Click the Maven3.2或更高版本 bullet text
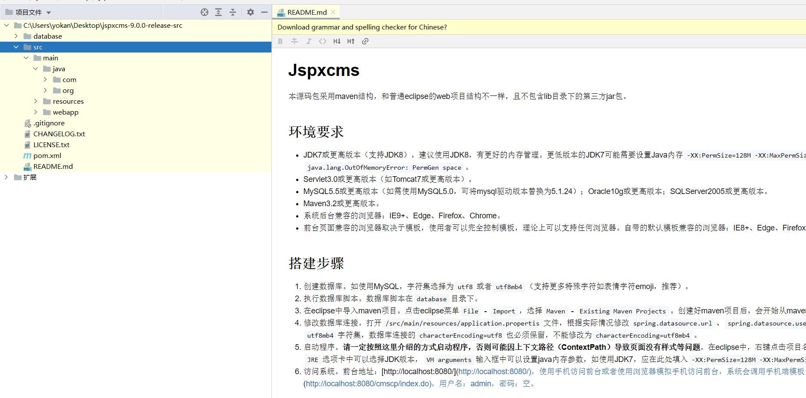This screenshot has height=398, width=806. (342, 204)
